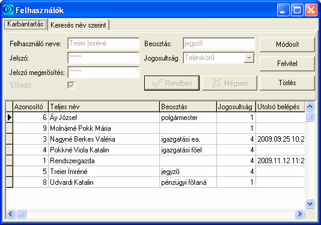Click the pénzügyi főtaná cell
Screen dimensions: 321x225
[188, 182]
